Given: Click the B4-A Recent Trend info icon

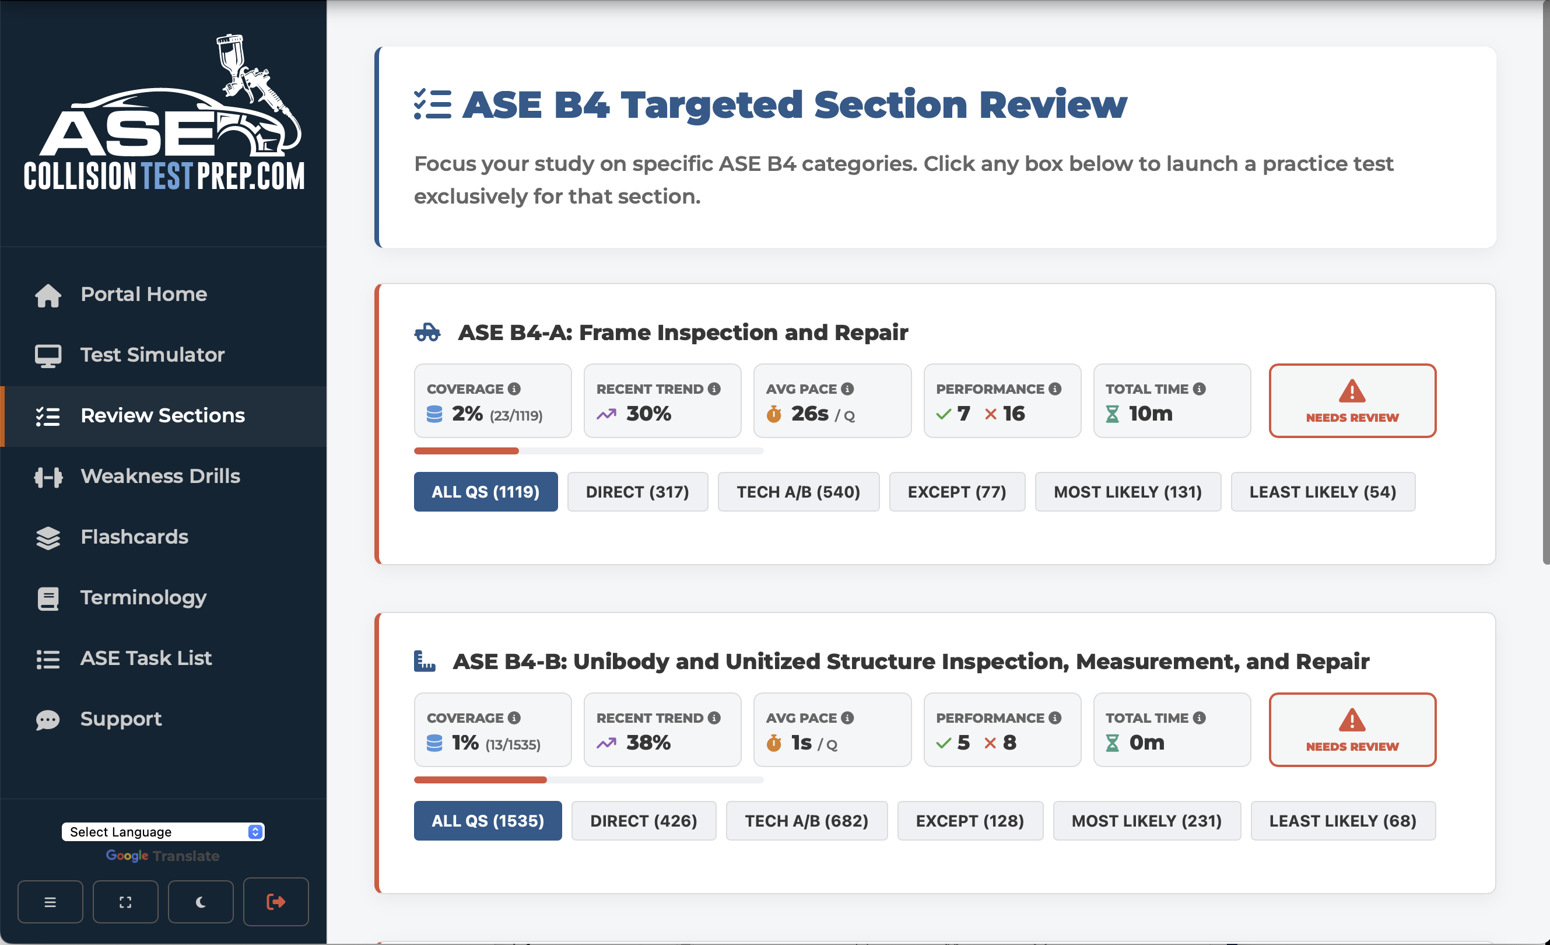Looking at the screenshot, I should click(714, 389).
